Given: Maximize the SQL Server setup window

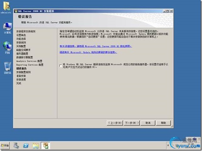Looking at the screenshot, I should [x=167, y=11].
